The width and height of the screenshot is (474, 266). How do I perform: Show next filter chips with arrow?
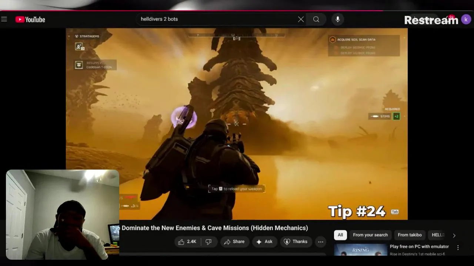(x=454, y=235)
